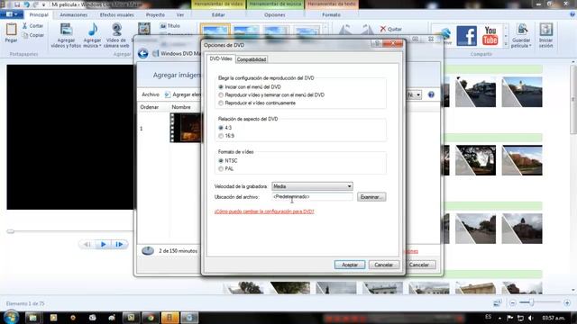Click the Aceptar button

[x=350, y=265]
